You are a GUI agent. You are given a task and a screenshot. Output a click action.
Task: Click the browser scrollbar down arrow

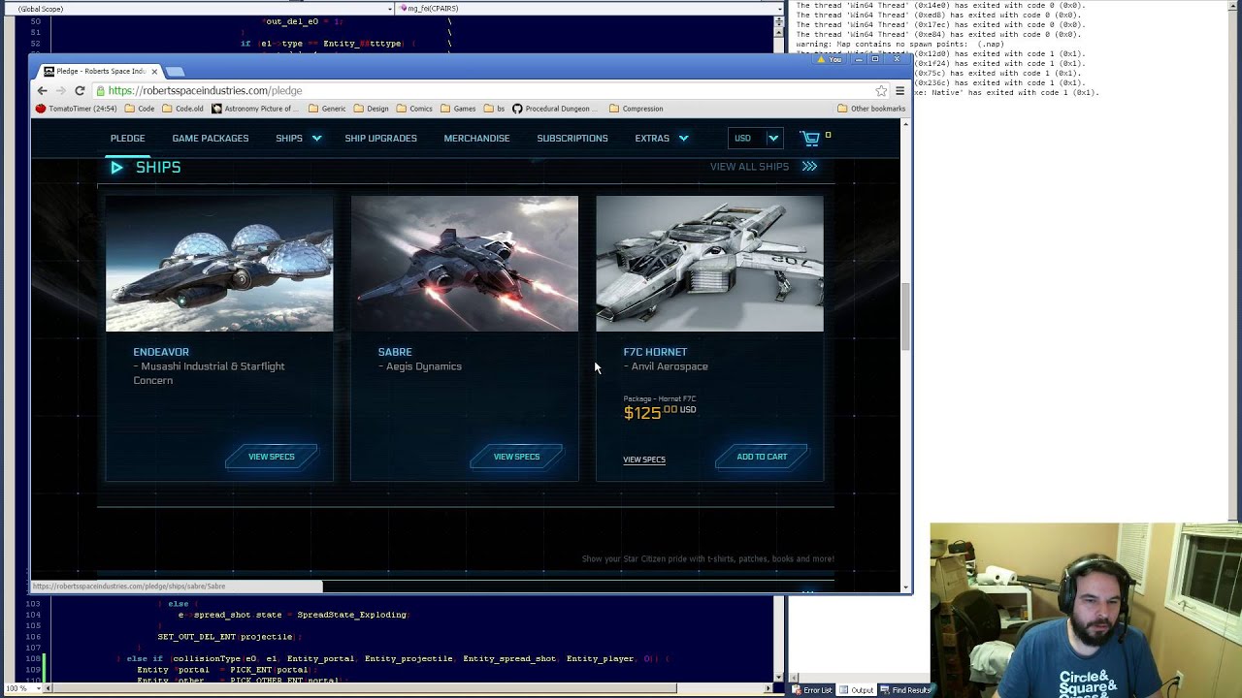coord(905,587)
